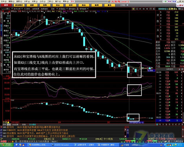Open the 工具 menu
Screen dimensions: 184x147
click(50, 2)
